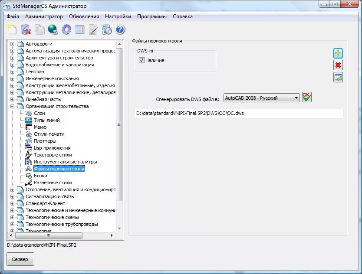The image size is (362, 274).
Task: Open the Обновления menu
Action: click(84, 16)
